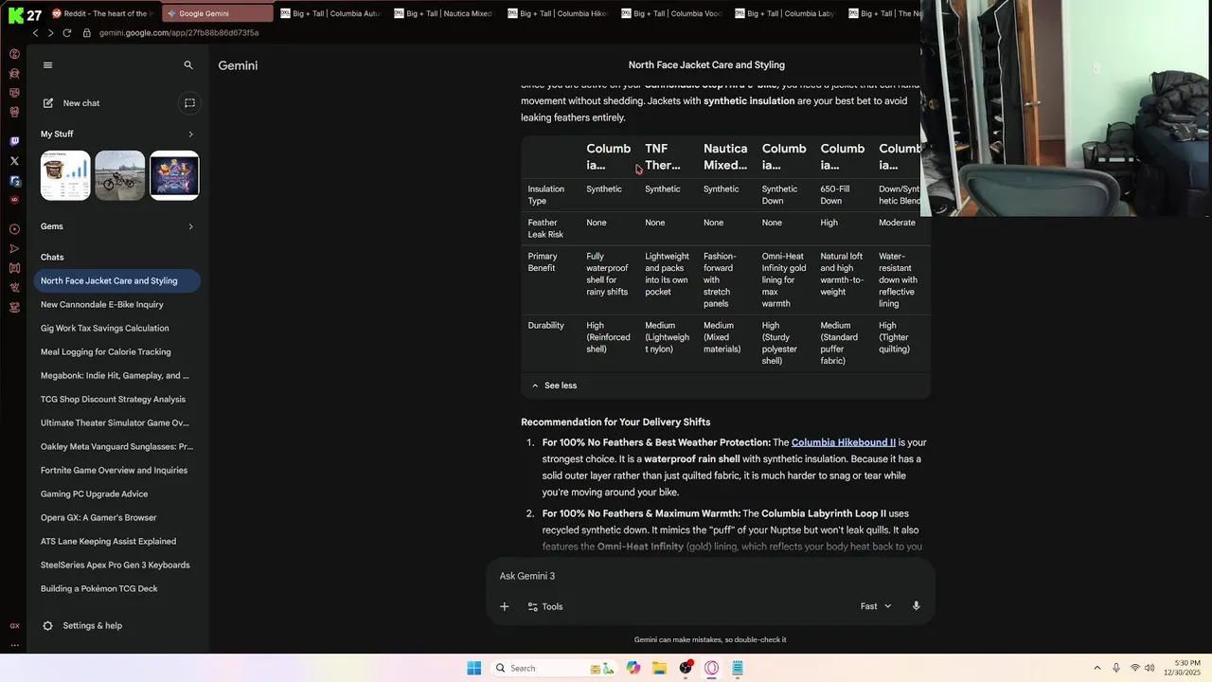The height and width of the screenshot is (682, 1212).
Task: Click the taskbar volume speaker icon
Action: tap(1150, 668)
